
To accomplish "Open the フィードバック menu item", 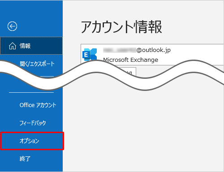I will tap(33, 123).
